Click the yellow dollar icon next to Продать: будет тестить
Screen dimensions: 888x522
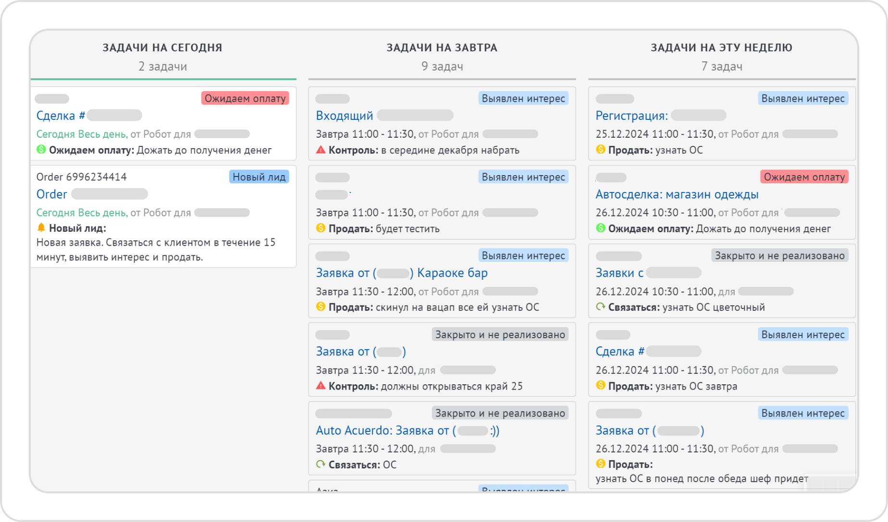coord(321,229)
